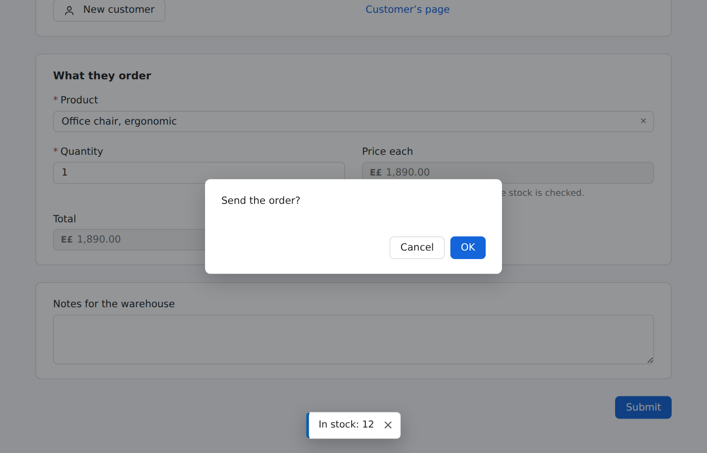Click the 'Send the order?' text
The image size is (707, 453).
tap(261, 201)
